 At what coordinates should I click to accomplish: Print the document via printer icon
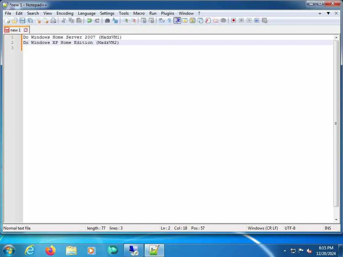pos(53,20)
